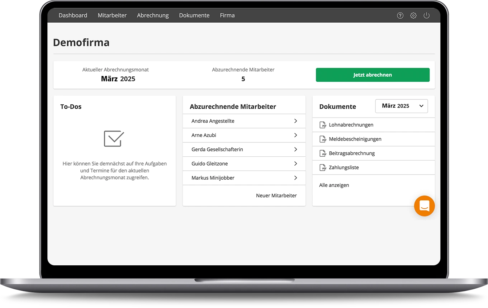Click the Zahlungsliste PDF icon

(x=323, y=167)
